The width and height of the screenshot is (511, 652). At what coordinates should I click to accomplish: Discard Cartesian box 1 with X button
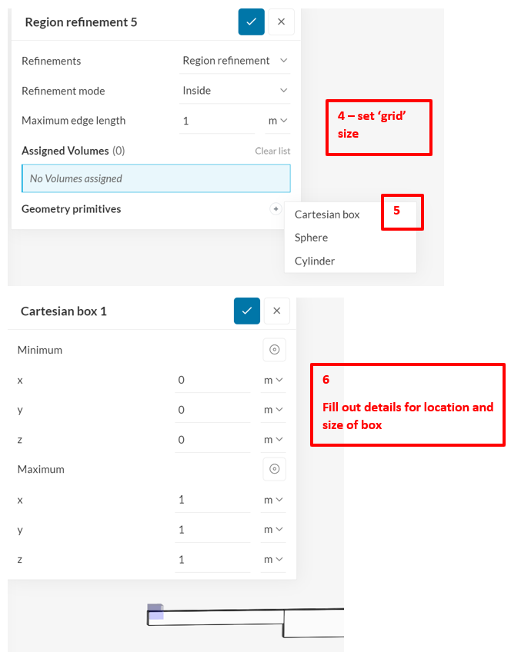pos(276,311)
